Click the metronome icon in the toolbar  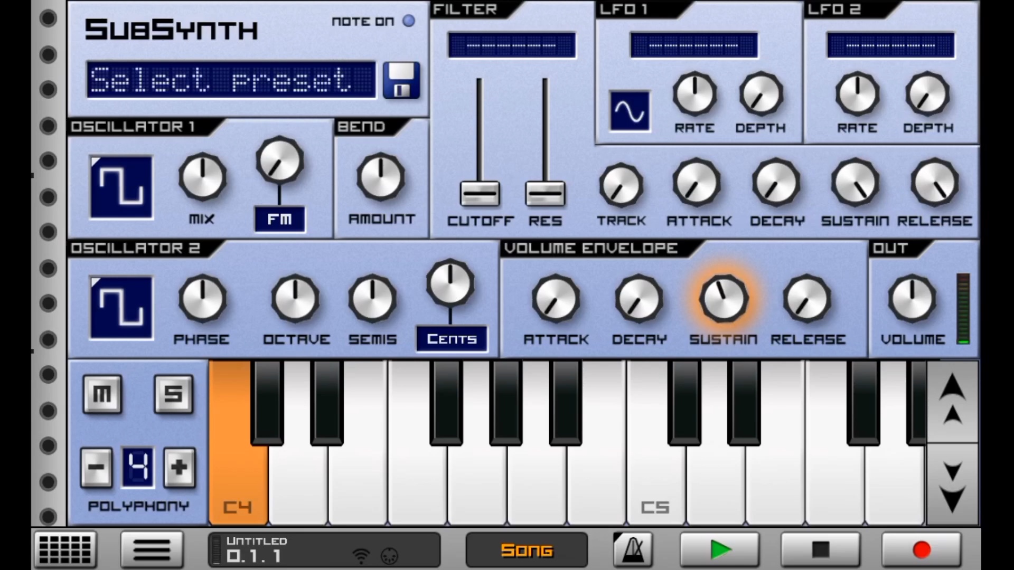[632, 550]
